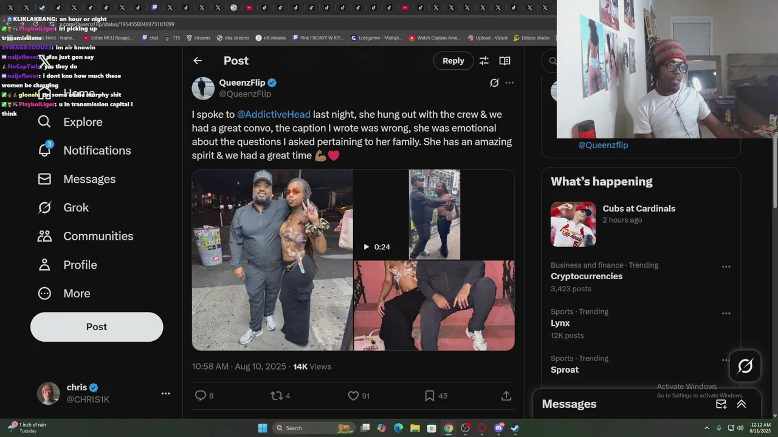Click the big Post button
Screen dimensions: 778x437
pos(97,327)
